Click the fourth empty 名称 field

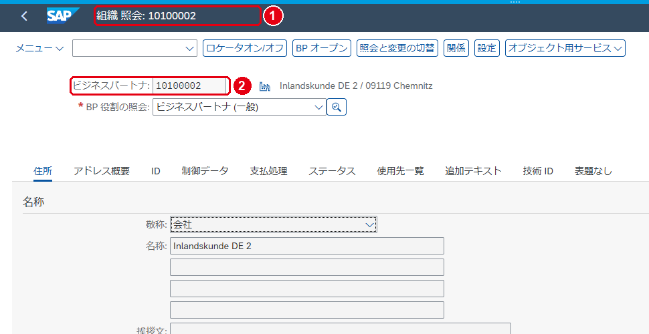pos(307,310)
